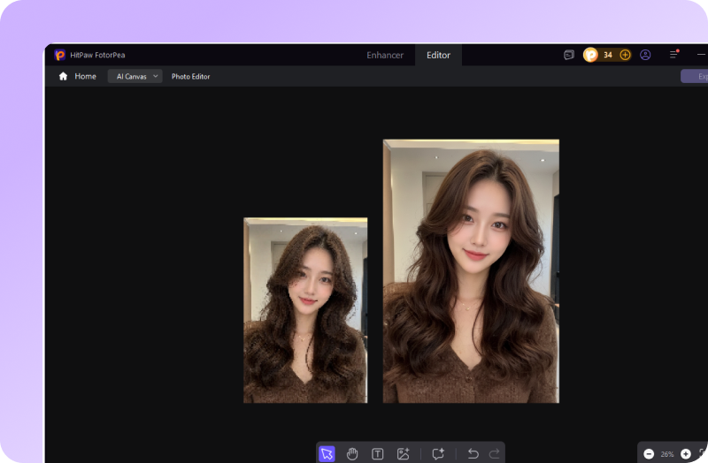Click the 34 credits count
The height and width of the screenshot is (463, 708).
click(x=608, y=55)
